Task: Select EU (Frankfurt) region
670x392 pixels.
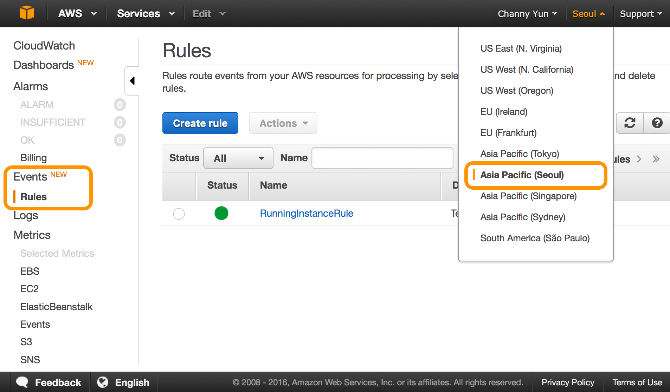Action: (x=508, y=133)
